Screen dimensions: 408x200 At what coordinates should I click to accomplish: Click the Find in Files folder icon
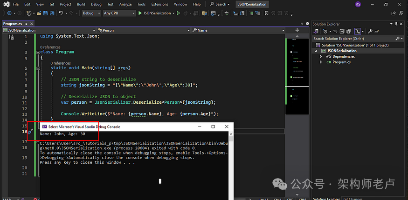pos(205,13)
